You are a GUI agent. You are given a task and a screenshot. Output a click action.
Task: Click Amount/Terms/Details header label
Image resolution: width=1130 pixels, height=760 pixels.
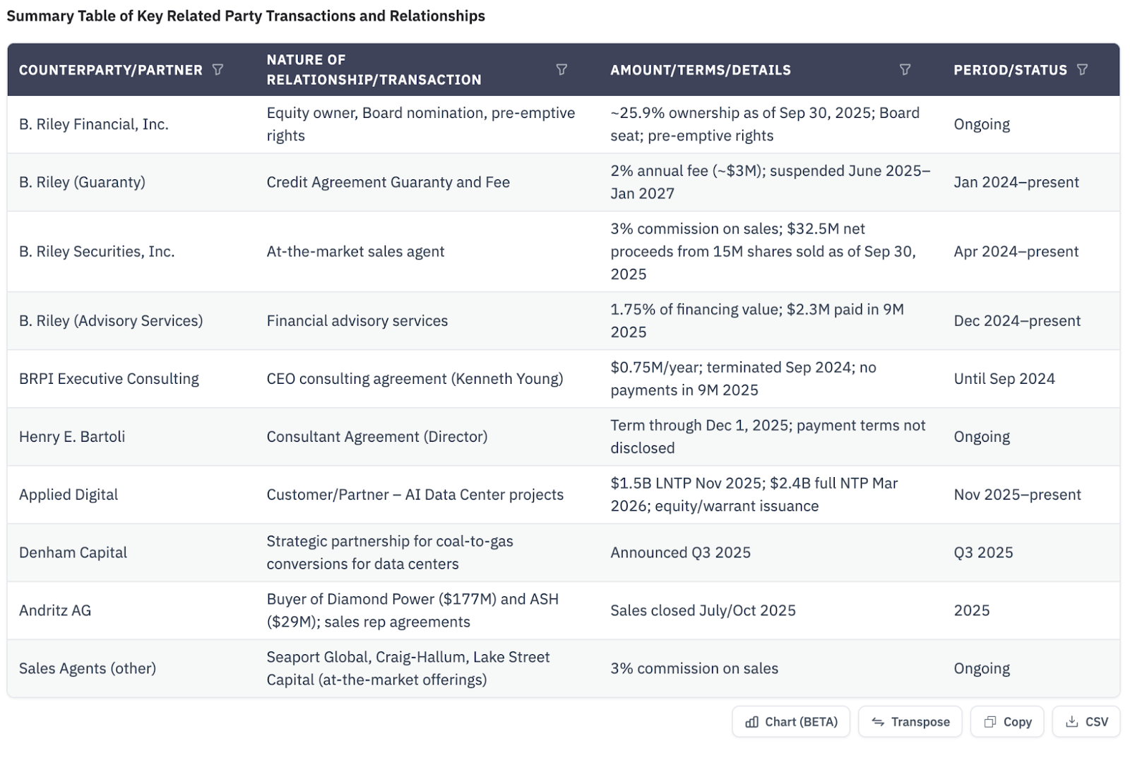(x=700, y=70)
